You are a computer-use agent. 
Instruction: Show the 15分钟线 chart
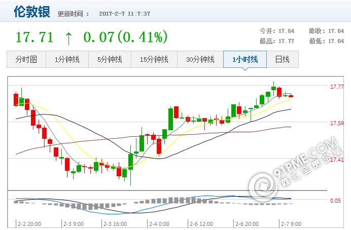coord(154,59)
